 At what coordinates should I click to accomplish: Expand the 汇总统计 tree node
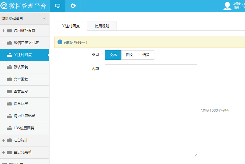(x=3, y=140)
